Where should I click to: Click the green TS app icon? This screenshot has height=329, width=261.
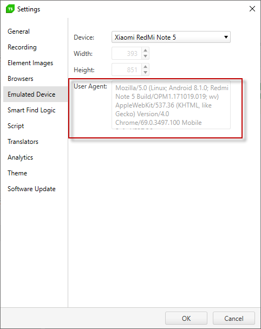tap(10, 9)
